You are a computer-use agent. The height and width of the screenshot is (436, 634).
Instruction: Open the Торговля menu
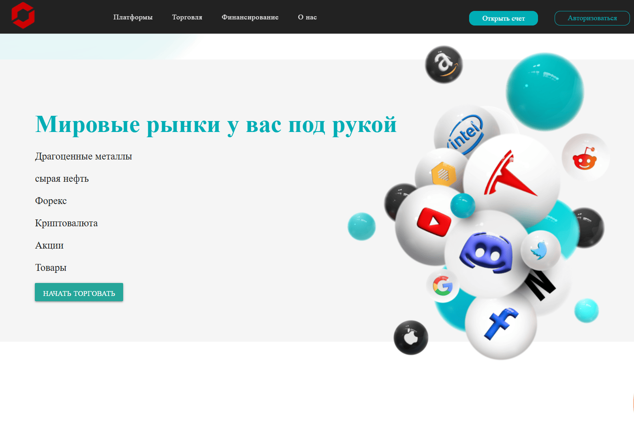click(x=187, y=17)
